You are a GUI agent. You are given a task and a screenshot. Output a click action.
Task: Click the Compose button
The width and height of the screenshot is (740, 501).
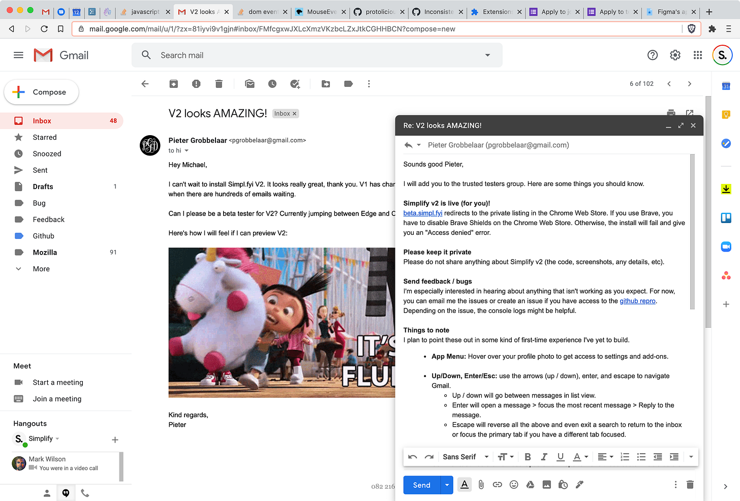41,92
